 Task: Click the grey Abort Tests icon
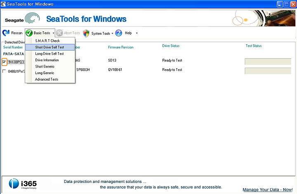tap(59, 33)
